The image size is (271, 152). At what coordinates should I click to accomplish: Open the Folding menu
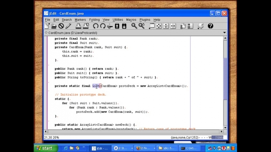point(94,20)
